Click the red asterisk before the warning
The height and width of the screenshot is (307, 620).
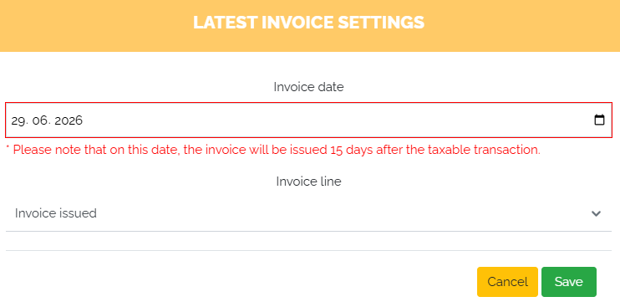(x=8, y=148)
